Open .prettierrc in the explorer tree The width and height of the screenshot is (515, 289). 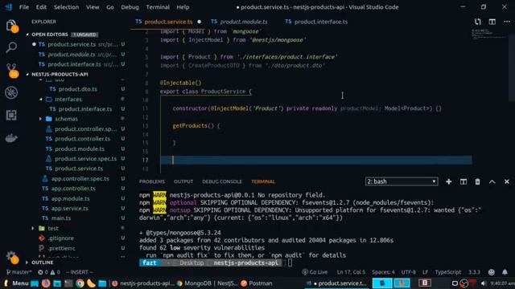tap(61, 248)
